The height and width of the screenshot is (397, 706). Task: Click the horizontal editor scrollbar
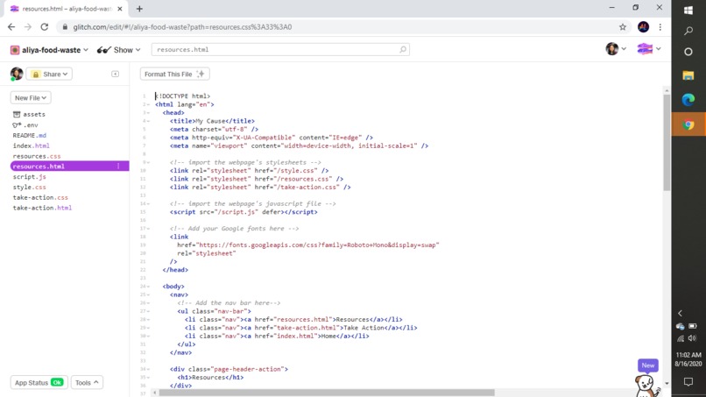click(x=327, y=393)
